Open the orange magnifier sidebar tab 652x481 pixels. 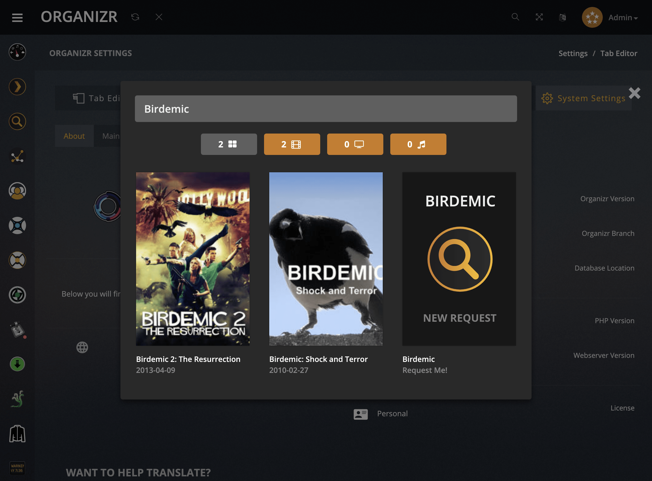coord(17,121)
